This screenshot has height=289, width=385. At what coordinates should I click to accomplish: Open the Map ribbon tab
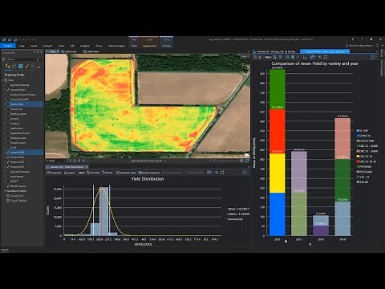[x=22, y=46]
